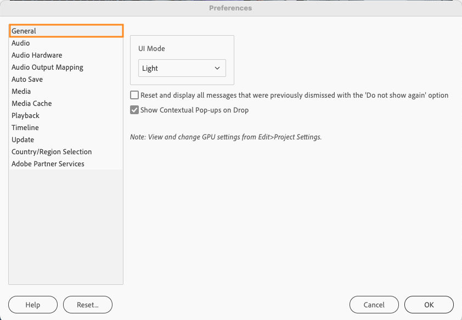Open Timeline preferences

point(25,127)
